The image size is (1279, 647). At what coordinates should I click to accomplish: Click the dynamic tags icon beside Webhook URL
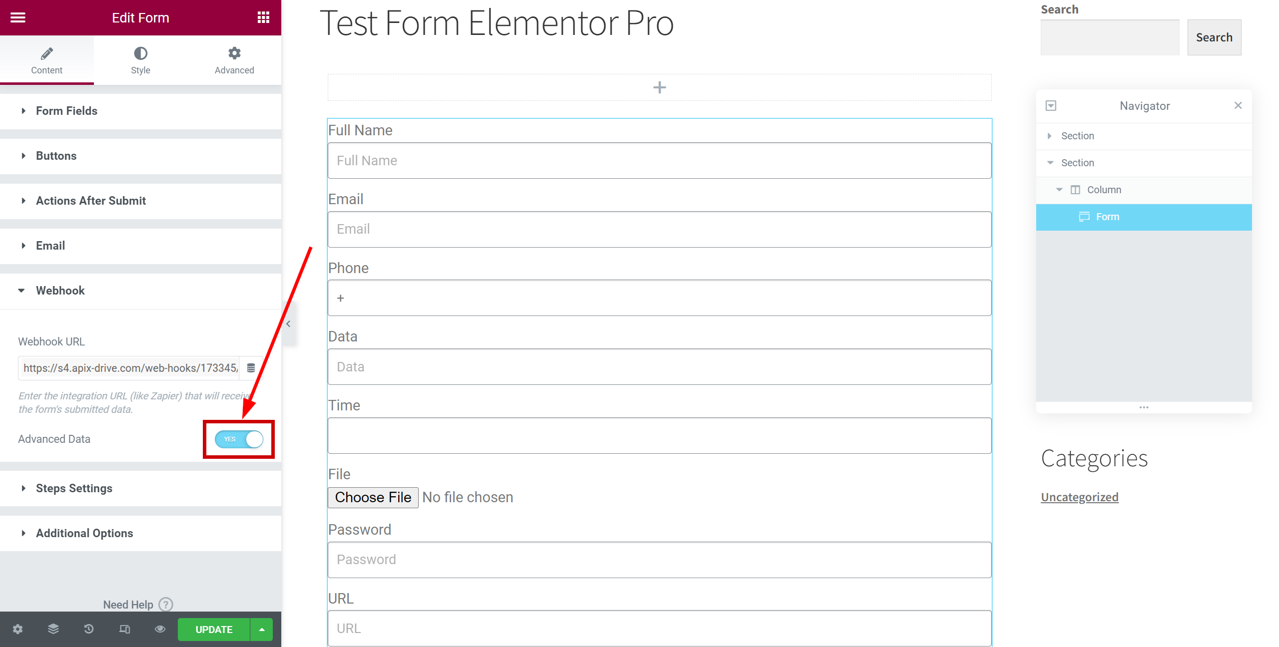(x=251, y=368)
